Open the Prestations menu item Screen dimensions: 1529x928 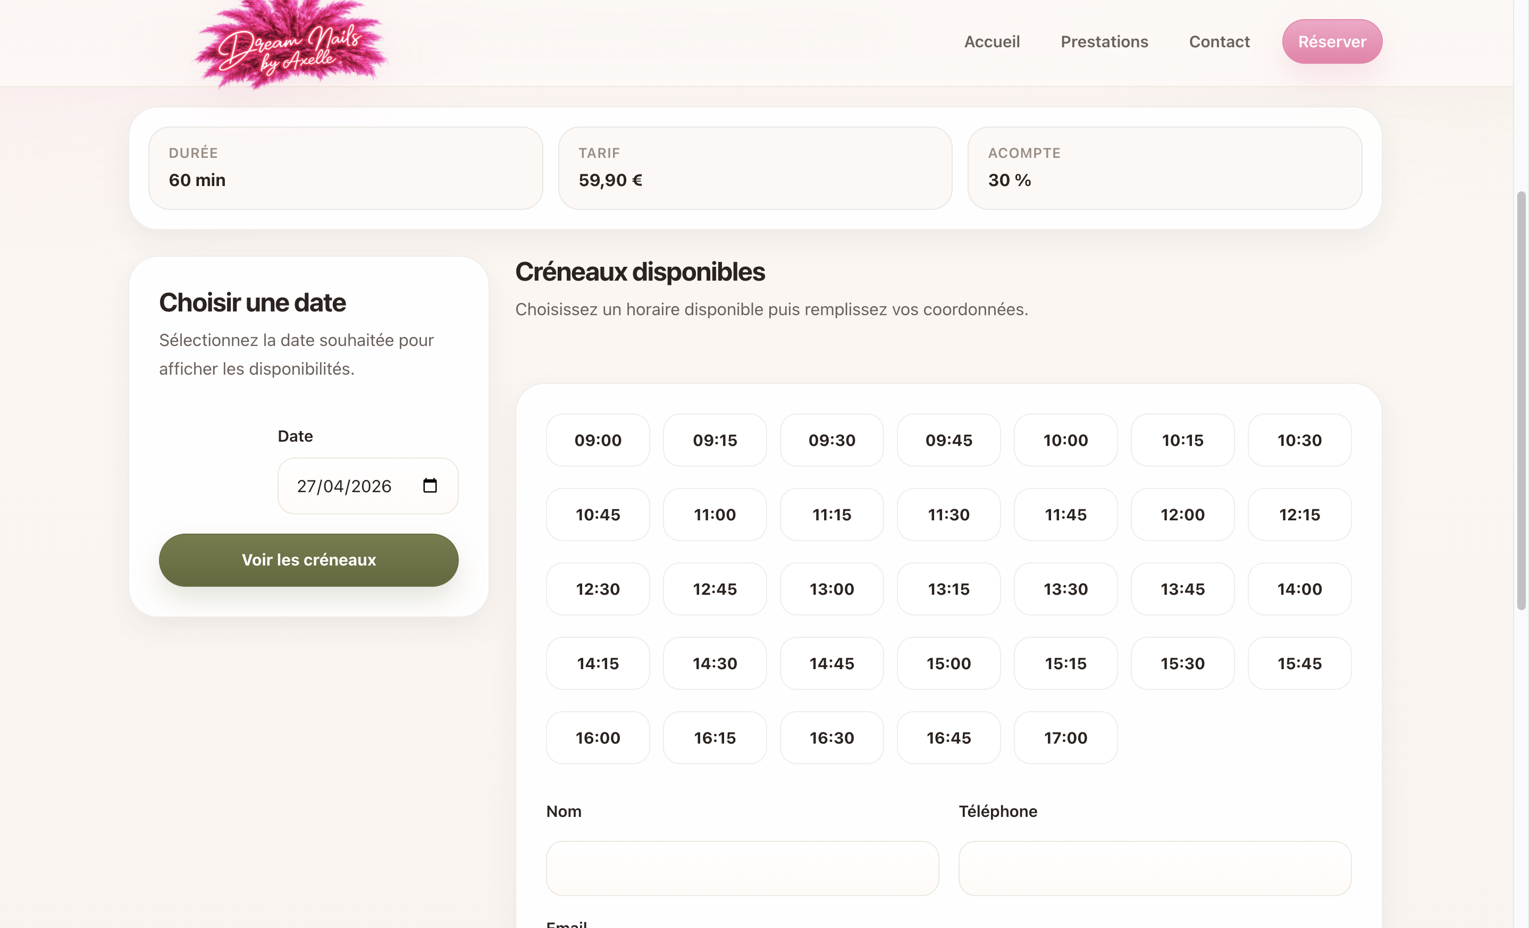tap(1104, 41)
